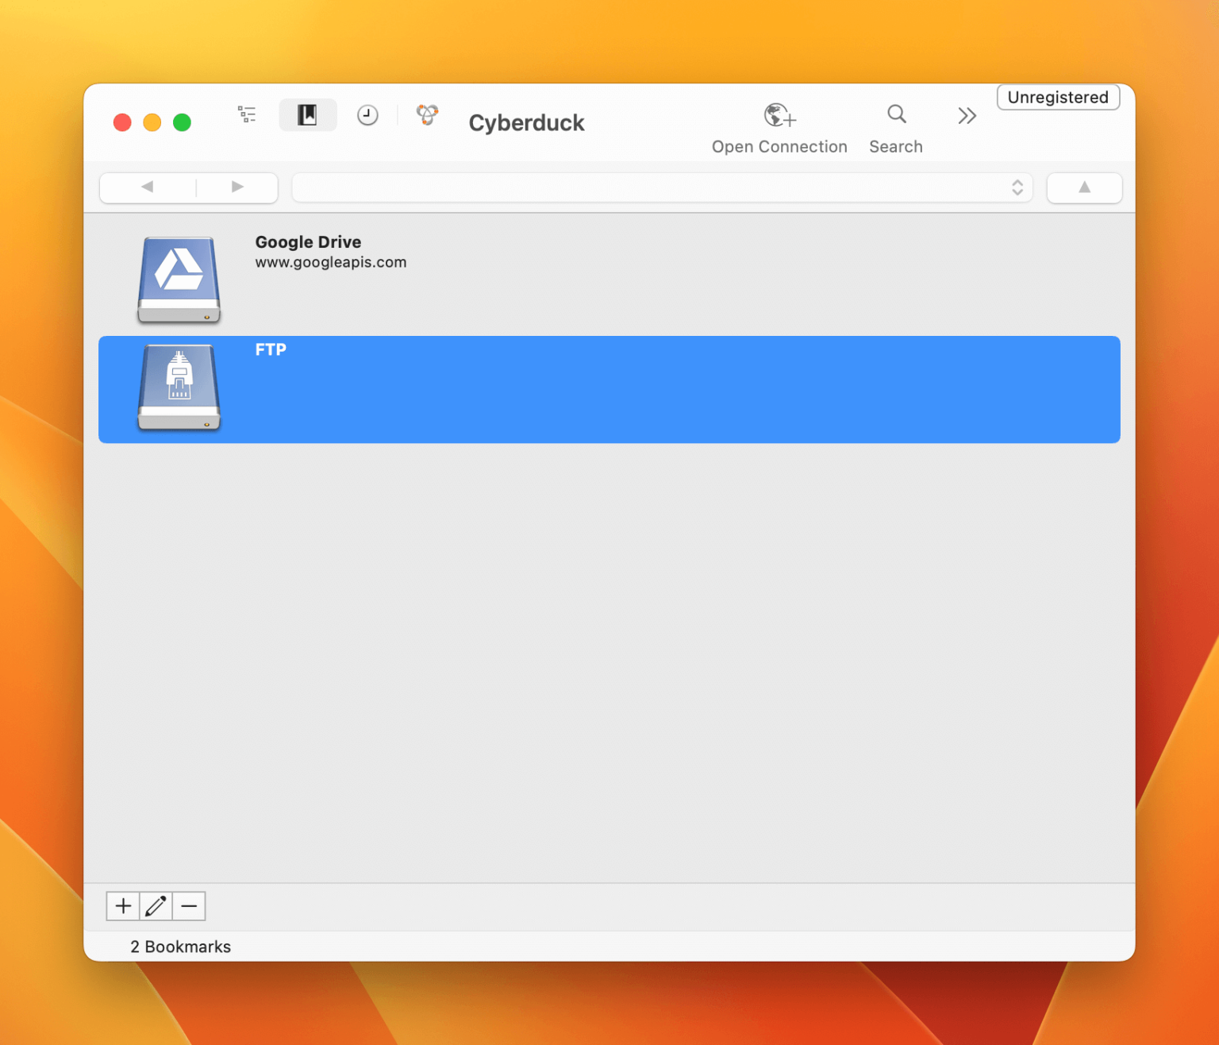Select the Bookmarks view icon

point(307,115)
